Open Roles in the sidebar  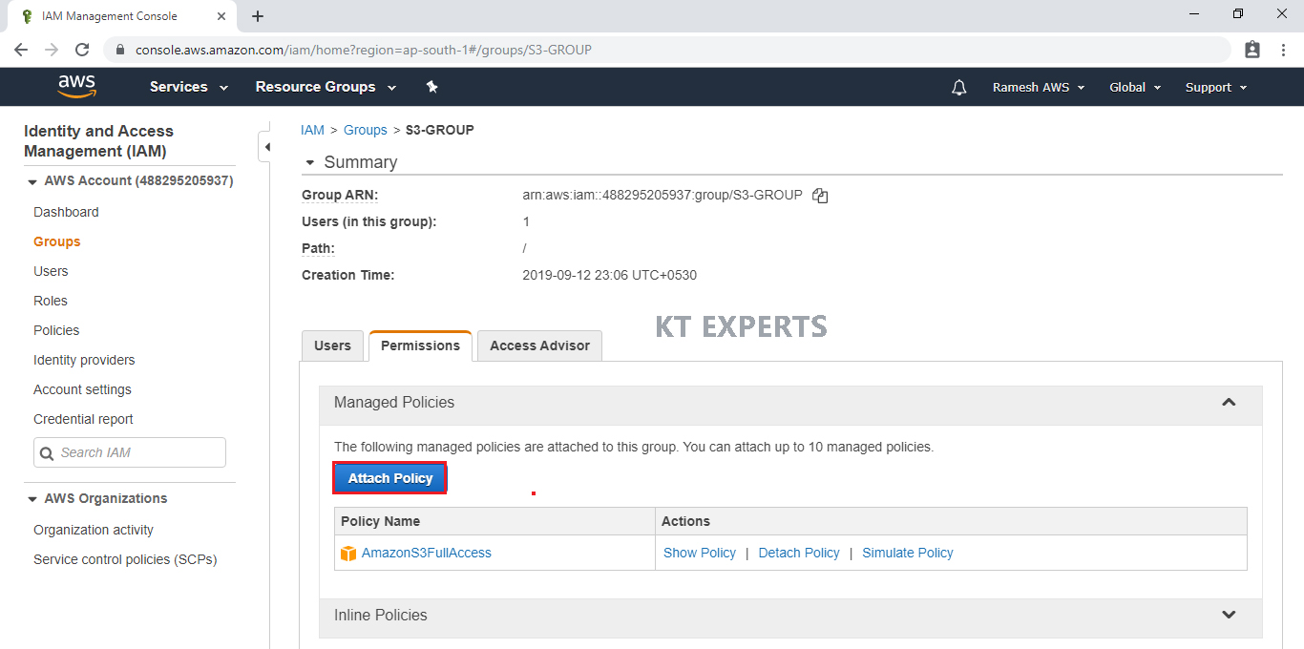point(51,301)
